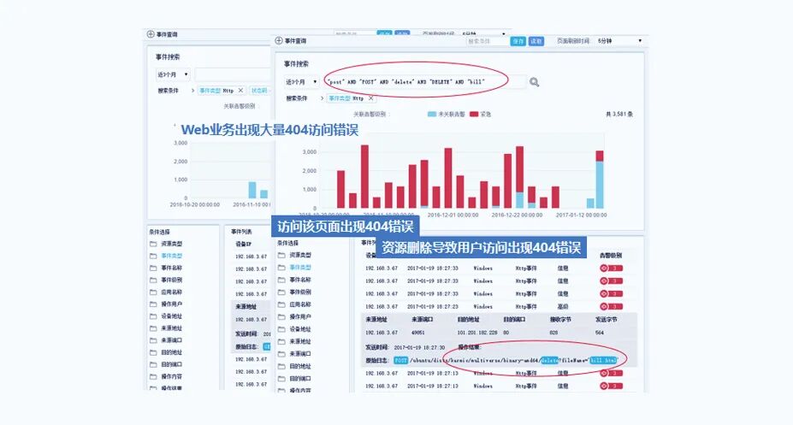The height and width of the screenshot is (425, 793).
Task: Click the 读取 button in front window header
Action: click(x=536, y=41)
